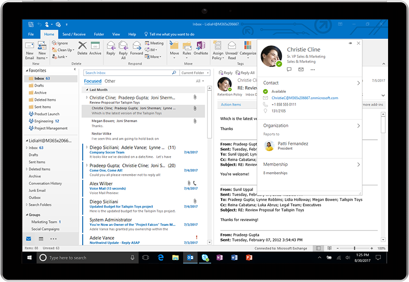409x282 pixels.
Task: Click the Ignore conversation button
Action: pos(60,43)
